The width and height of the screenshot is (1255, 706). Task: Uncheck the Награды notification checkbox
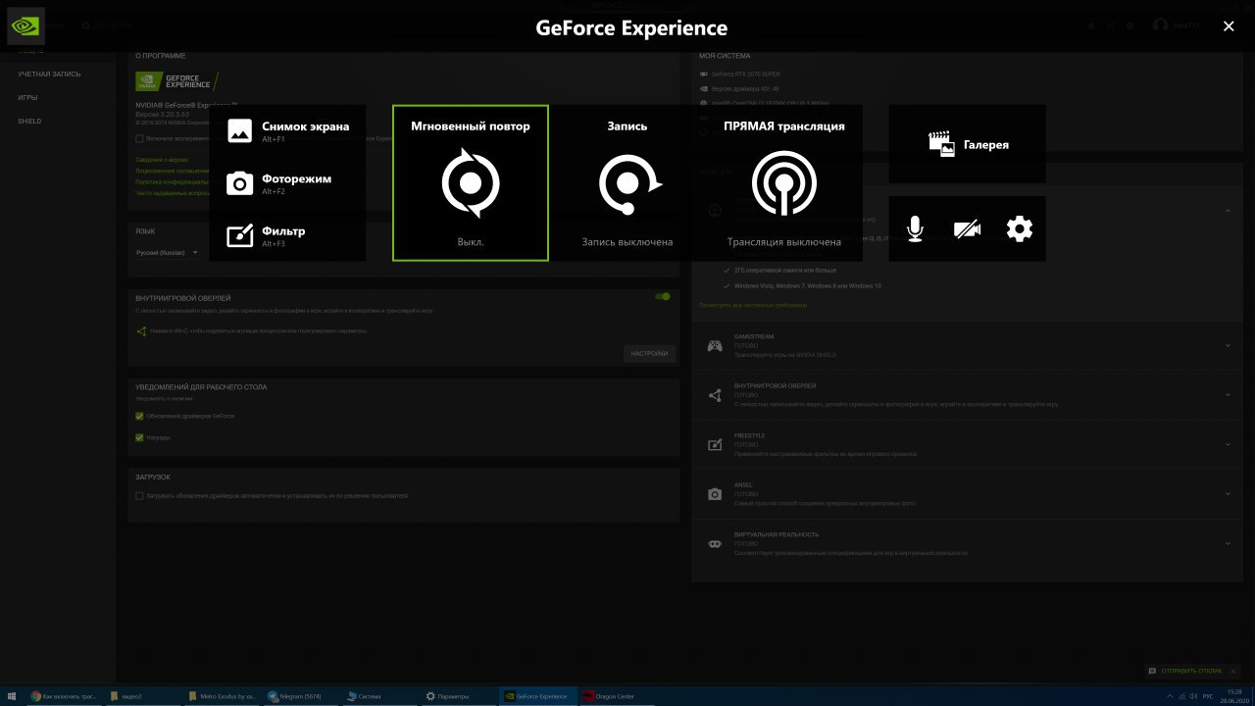[139, 437]
